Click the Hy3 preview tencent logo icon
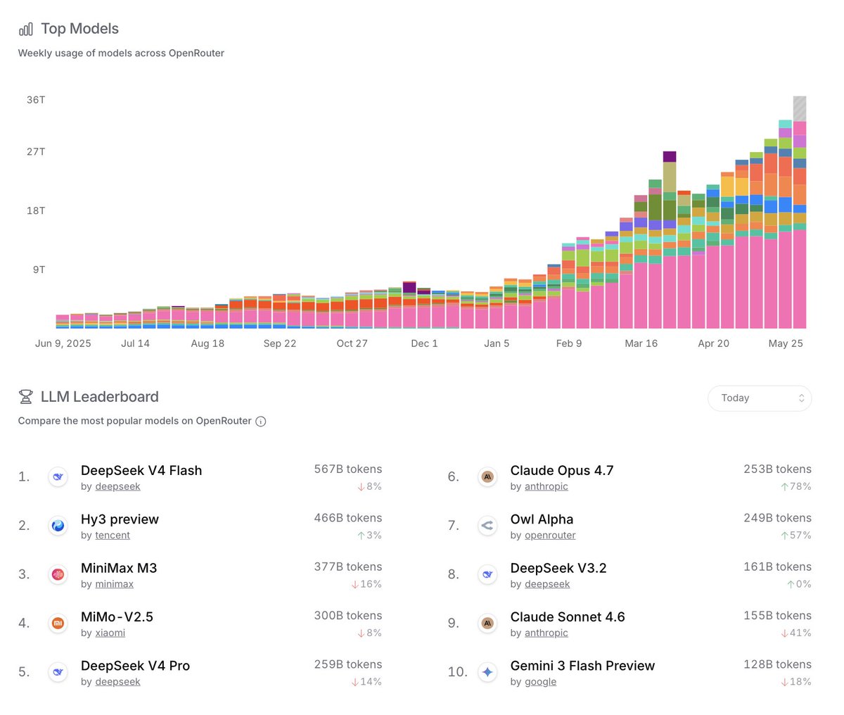 pos(58,526)
